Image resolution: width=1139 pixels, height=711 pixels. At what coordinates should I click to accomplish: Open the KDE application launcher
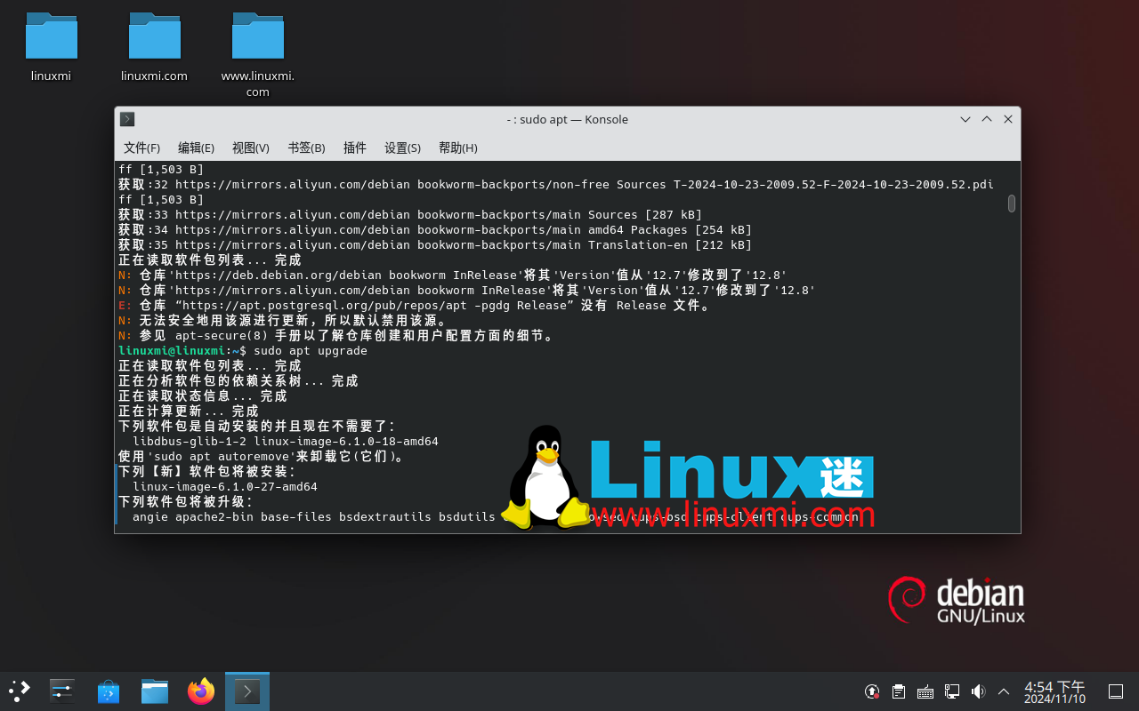(20, 691)
